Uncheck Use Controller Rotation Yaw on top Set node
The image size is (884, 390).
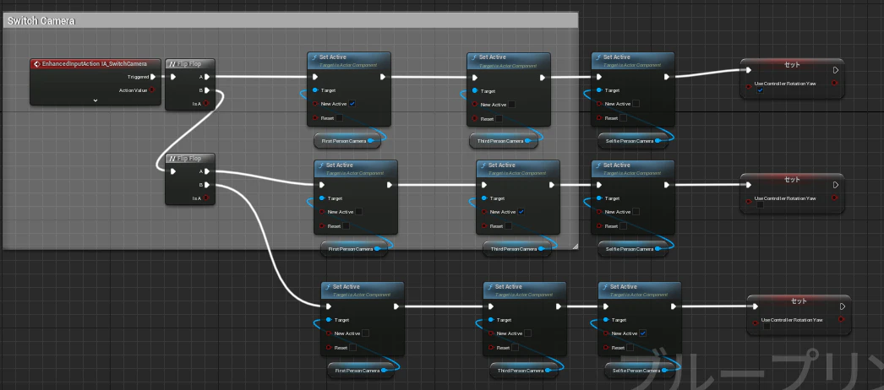click(x=760, y=91)
